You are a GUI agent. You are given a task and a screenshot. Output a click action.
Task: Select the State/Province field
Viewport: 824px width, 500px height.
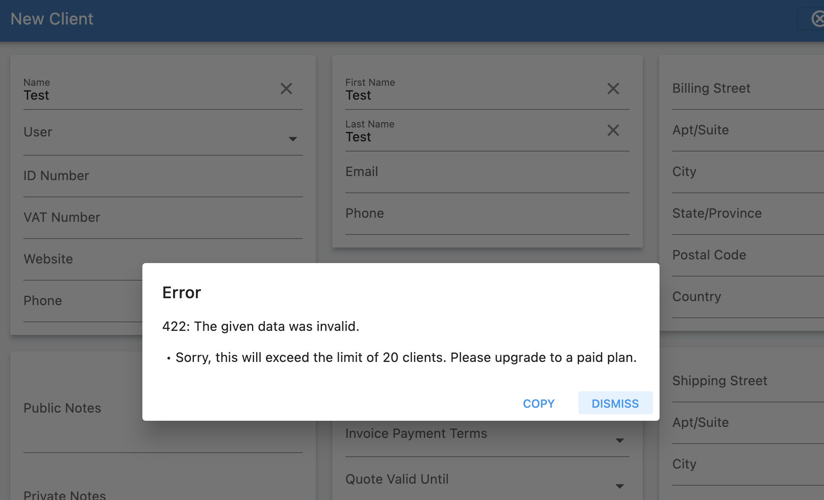point(748,214)
